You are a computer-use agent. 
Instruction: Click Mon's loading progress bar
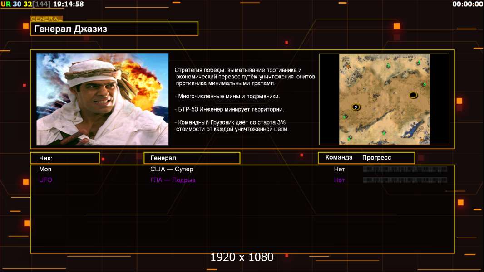pyautogui.click(x=405, y=169)
